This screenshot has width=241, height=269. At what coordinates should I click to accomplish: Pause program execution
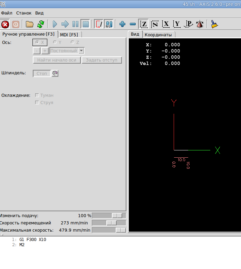75,24
